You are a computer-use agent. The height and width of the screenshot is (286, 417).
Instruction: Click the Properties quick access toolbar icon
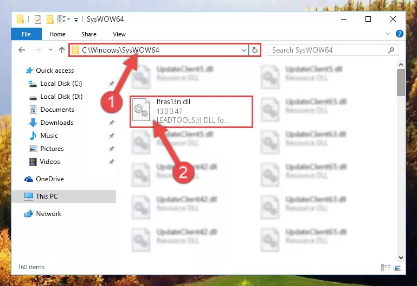pos(38,20)
